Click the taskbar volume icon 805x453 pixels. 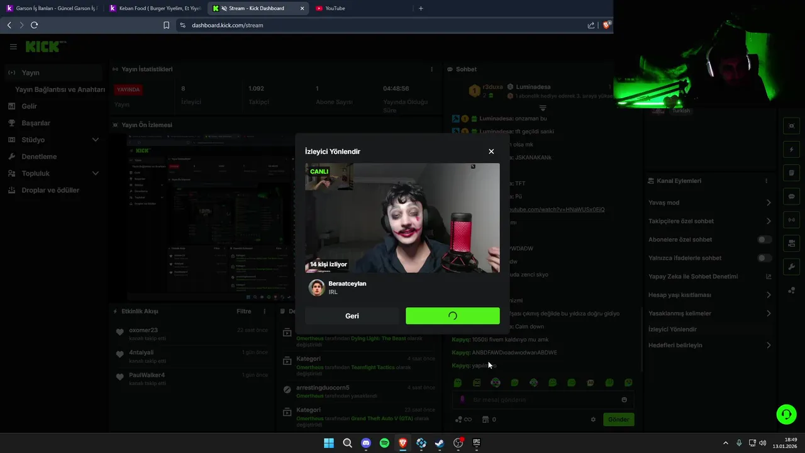[763, 443]
